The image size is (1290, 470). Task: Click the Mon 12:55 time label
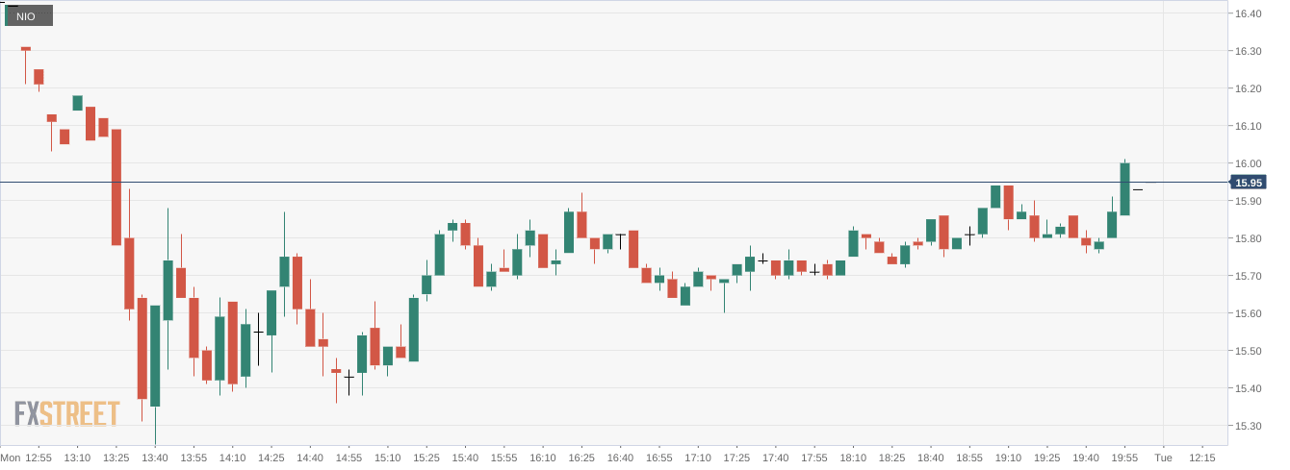(27, 458)
